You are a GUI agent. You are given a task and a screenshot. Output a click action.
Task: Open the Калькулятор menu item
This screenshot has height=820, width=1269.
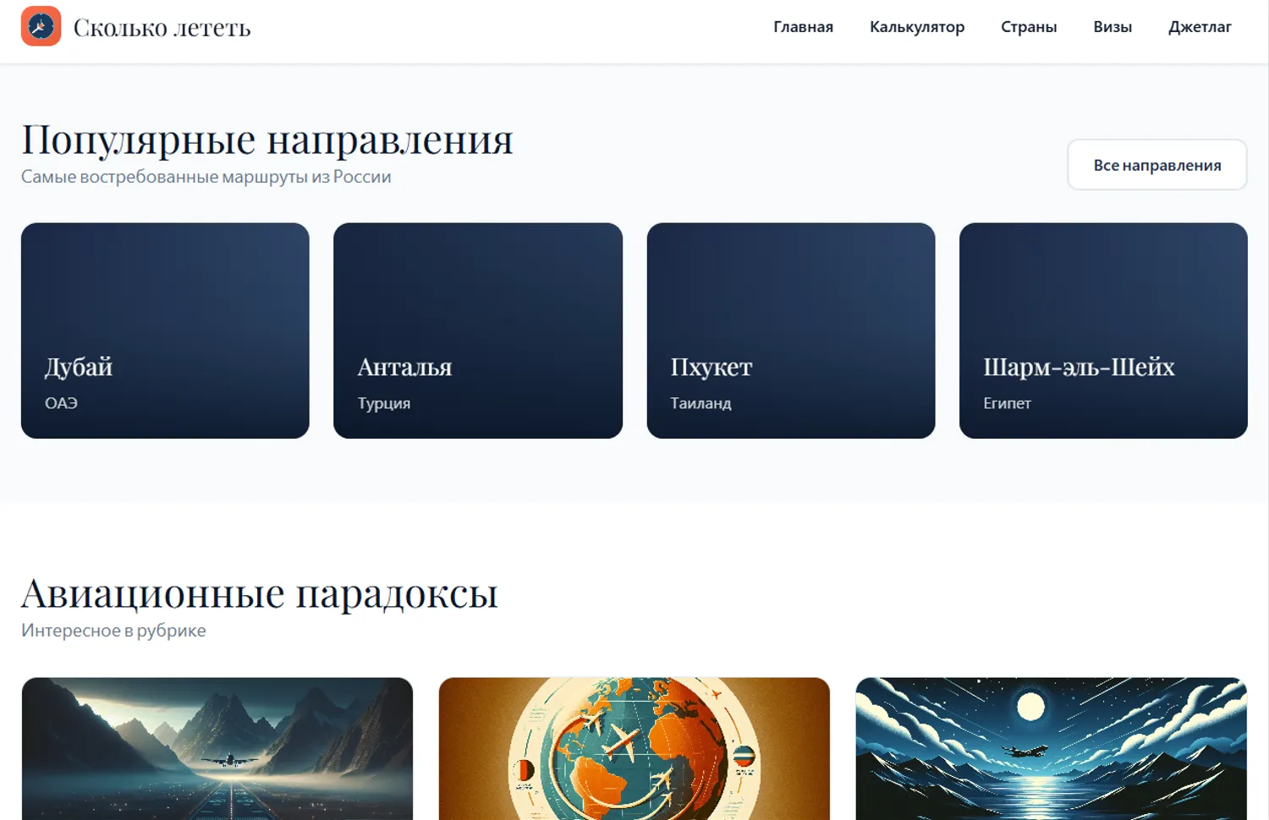click(917, 27)
